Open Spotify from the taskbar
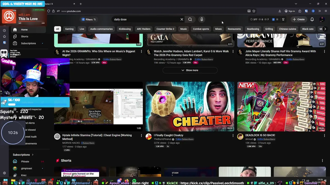The height and width of the screenshot is (185, 330). coord(134,181)
